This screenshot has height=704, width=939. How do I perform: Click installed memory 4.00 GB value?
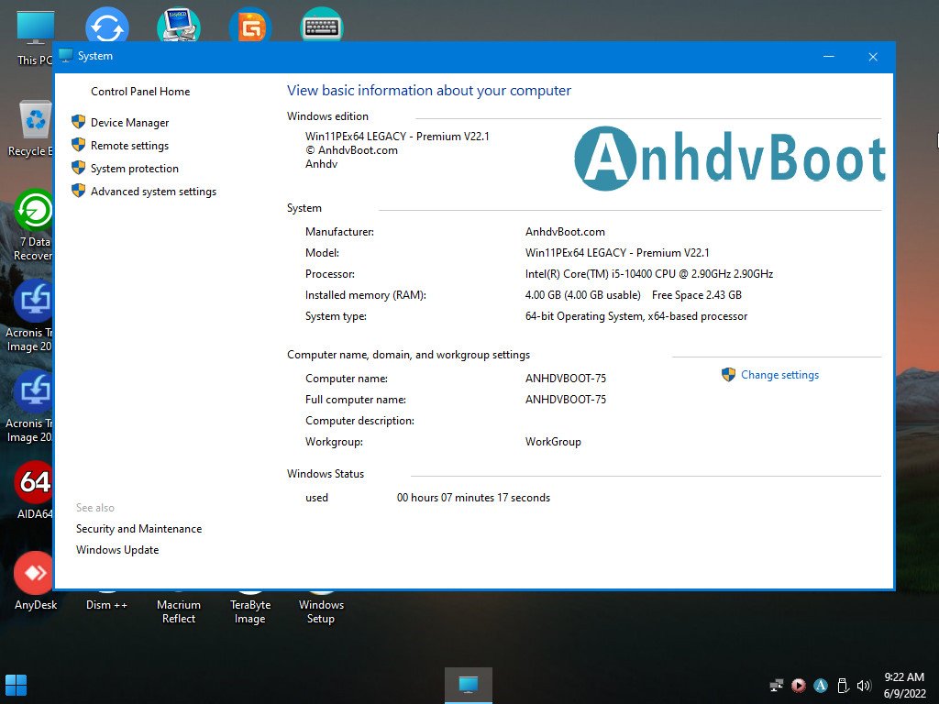(x=582, y=295)
